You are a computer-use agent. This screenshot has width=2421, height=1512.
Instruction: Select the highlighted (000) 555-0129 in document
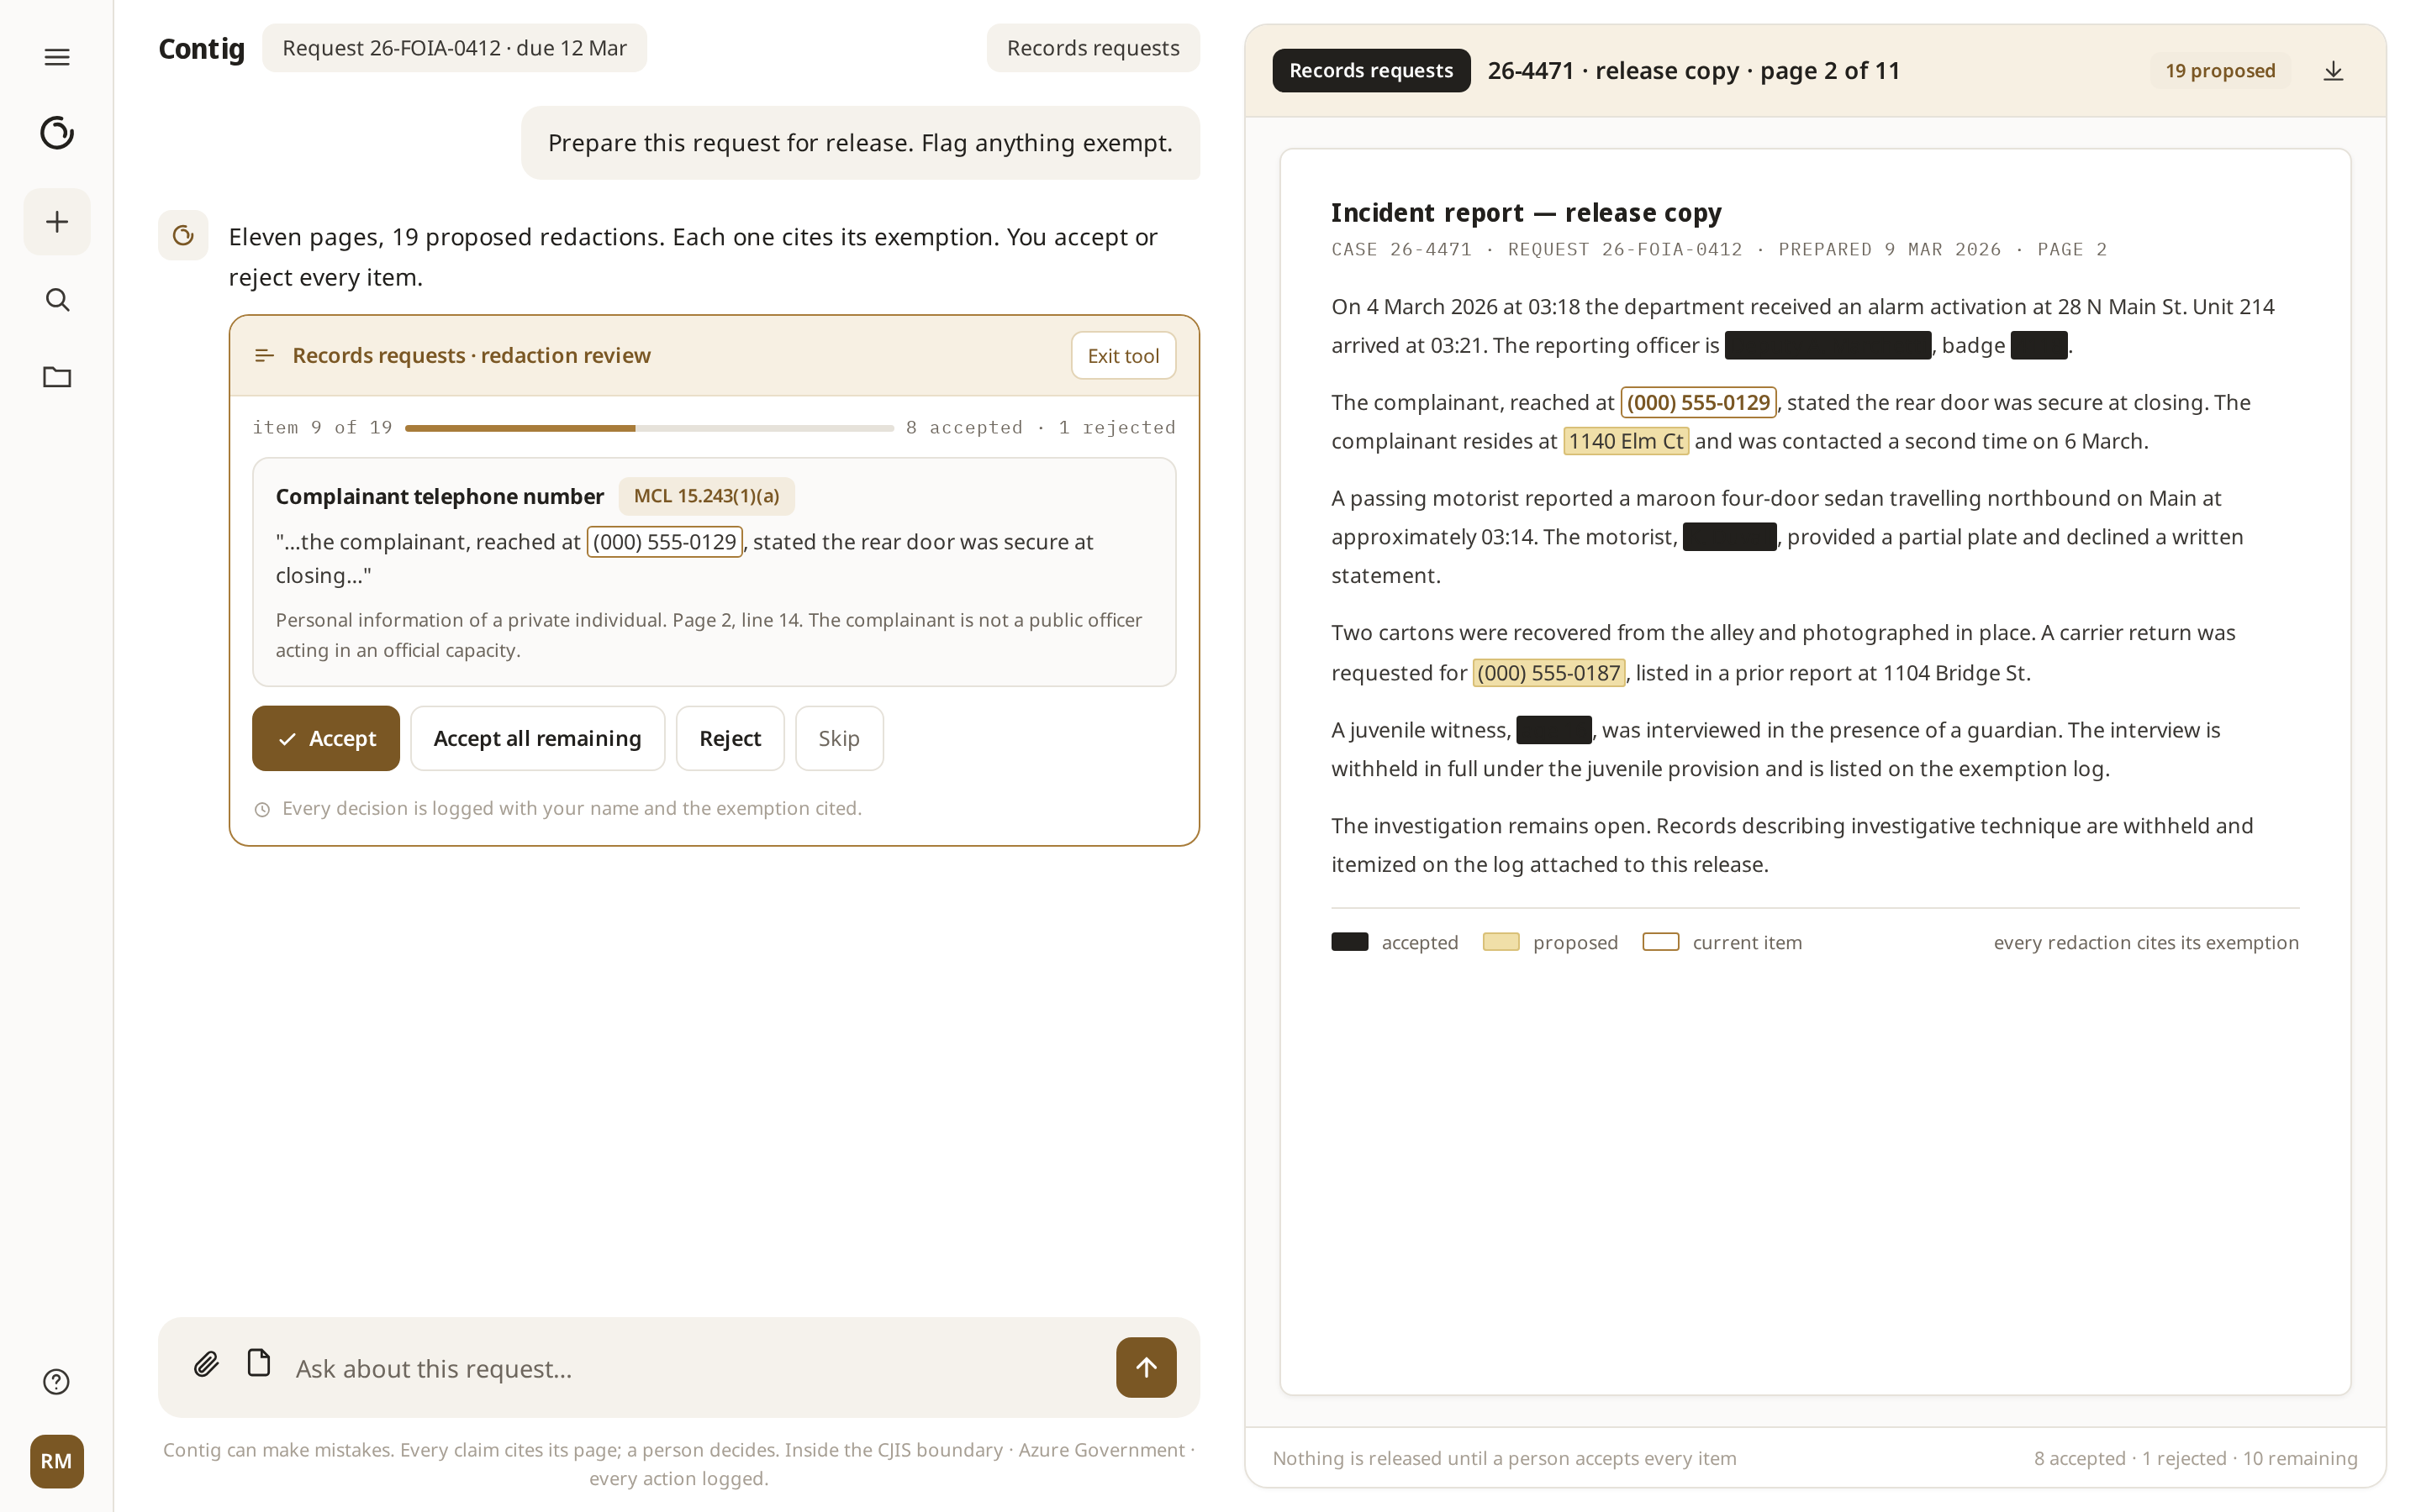(1698, 402)
